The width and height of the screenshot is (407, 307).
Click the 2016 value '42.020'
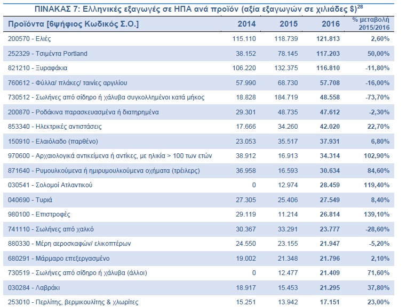(330, 127)
